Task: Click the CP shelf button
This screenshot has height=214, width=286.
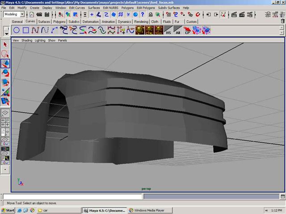Action: [x=188, y=30]
